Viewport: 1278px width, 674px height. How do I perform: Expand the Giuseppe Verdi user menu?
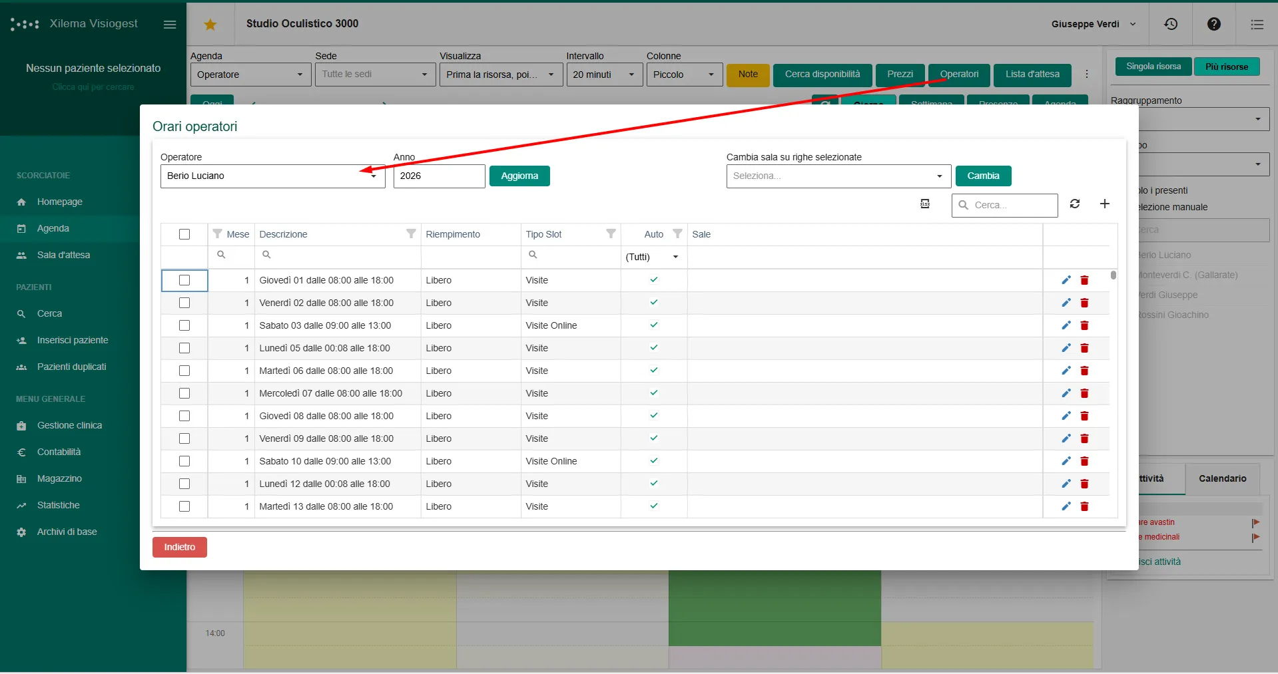pos(1094,24)
